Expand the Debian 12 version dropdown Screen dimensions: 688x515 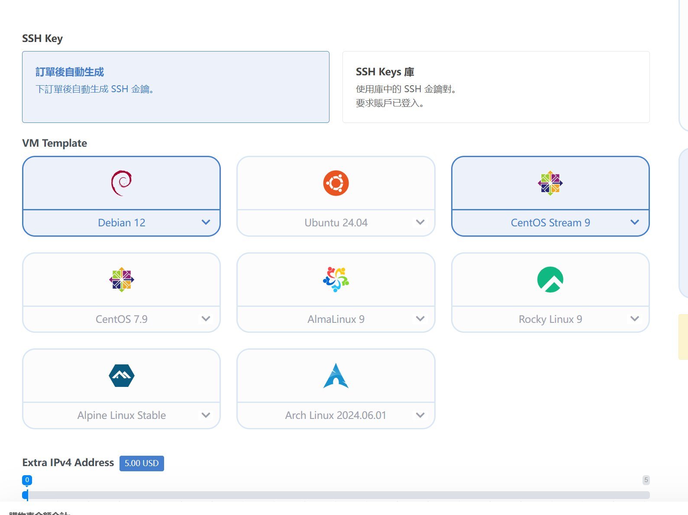click(206, 222)
